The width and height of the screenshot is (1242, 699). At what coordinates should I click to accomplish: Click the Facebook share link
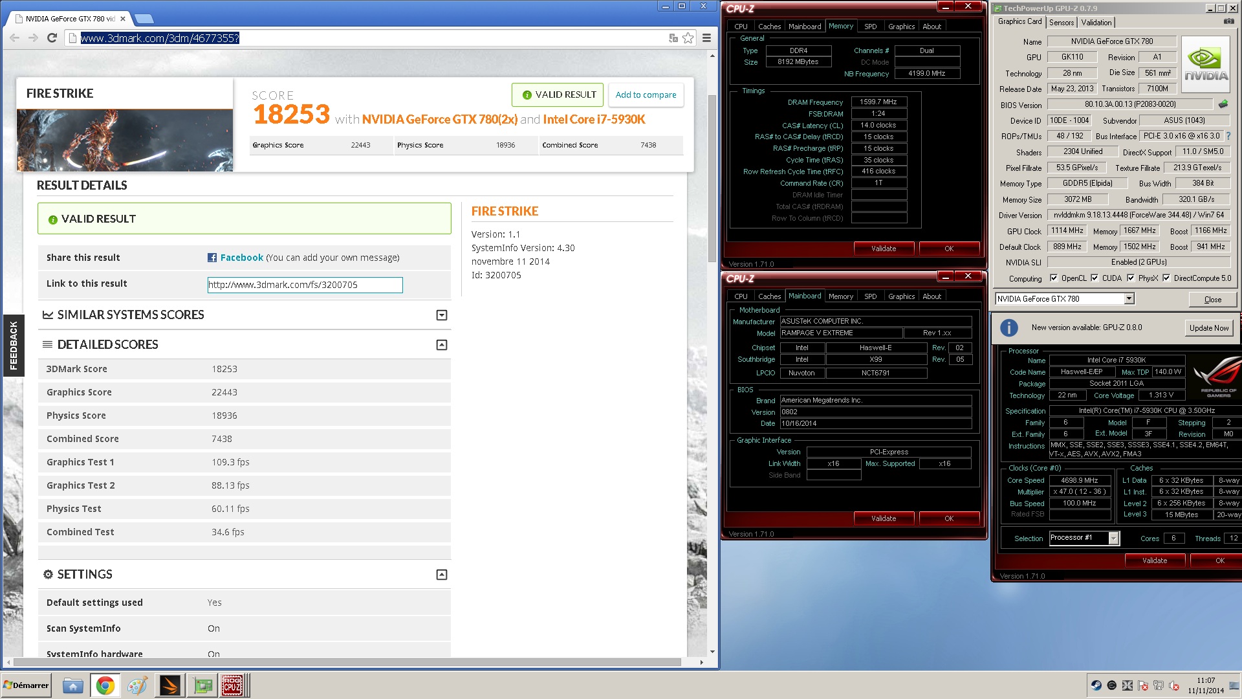(241, 258)
